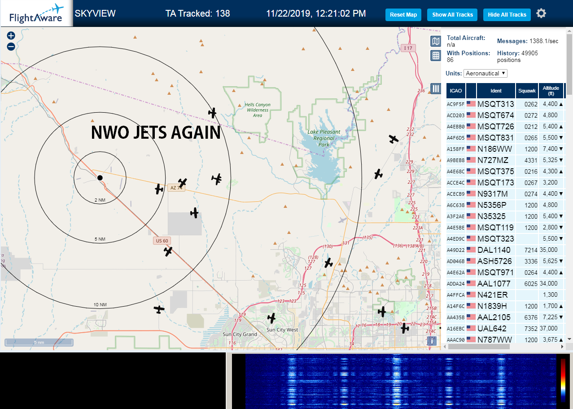Viewport: 573px width, 409px height.
Task: Open settings gear in header
Action: click(541, 13)
